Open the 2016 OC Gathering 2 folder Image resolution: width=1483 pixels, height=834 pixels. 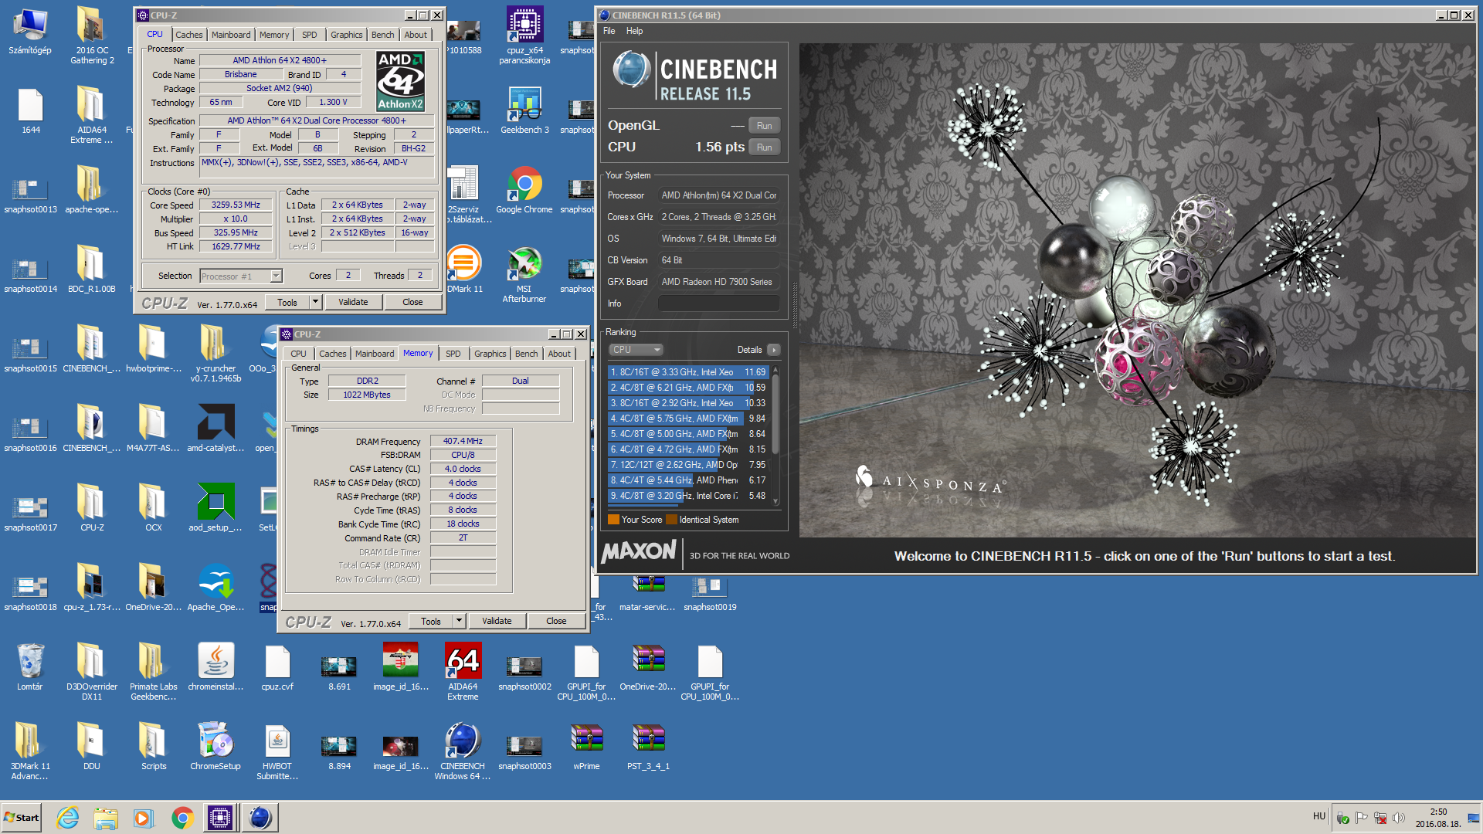click(x=92, y=35)
